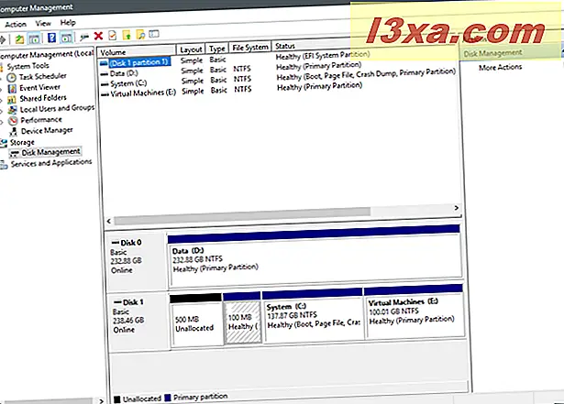Click the horizontal scrollbar thumb of volume list
The image size is (564, 404).
pyautogui.click(x=242, y=215)
